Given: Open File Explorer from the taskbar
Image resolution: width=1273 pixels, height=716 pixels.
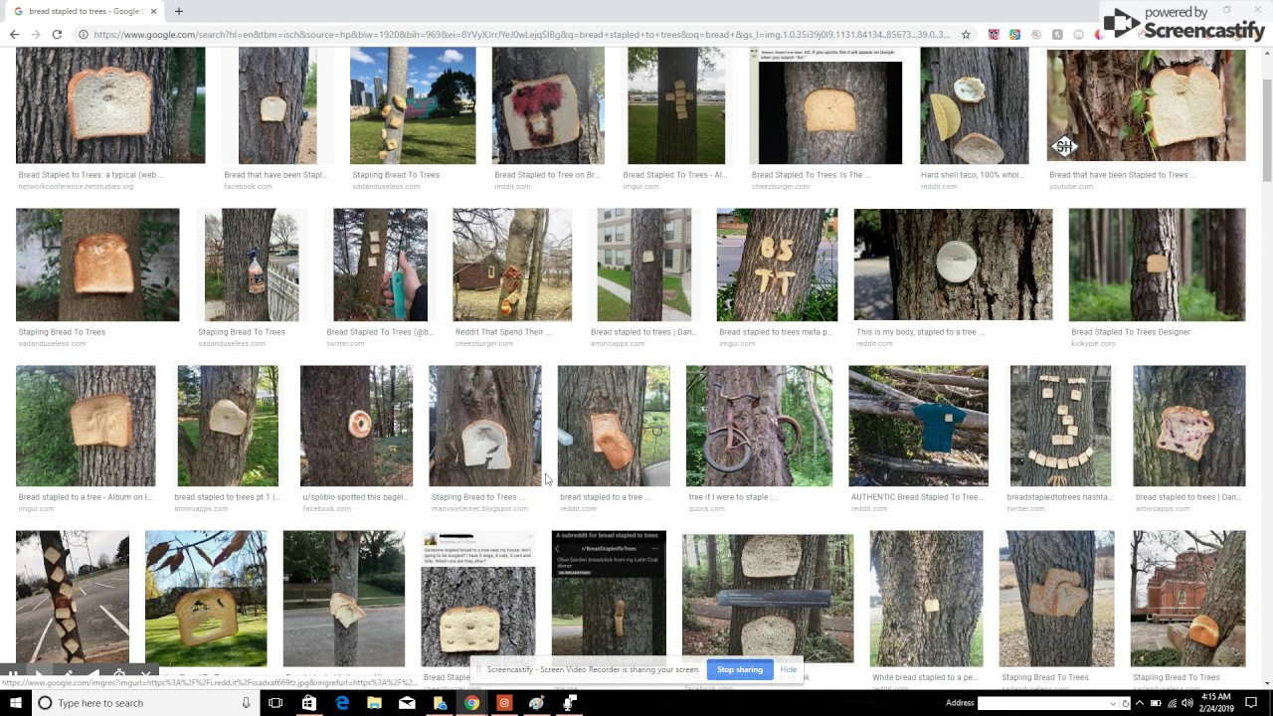Looking at the screenshot, I should (374, 703).
